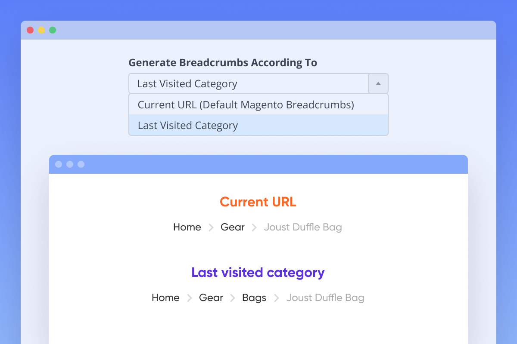
Task: Click the last gray dot on inner browser window
Action: 81,164
